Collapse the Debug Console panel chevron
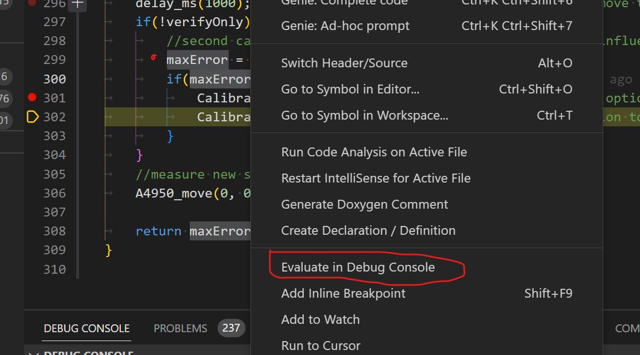Viewport: 640px width, 355px height. coord(35,352)
